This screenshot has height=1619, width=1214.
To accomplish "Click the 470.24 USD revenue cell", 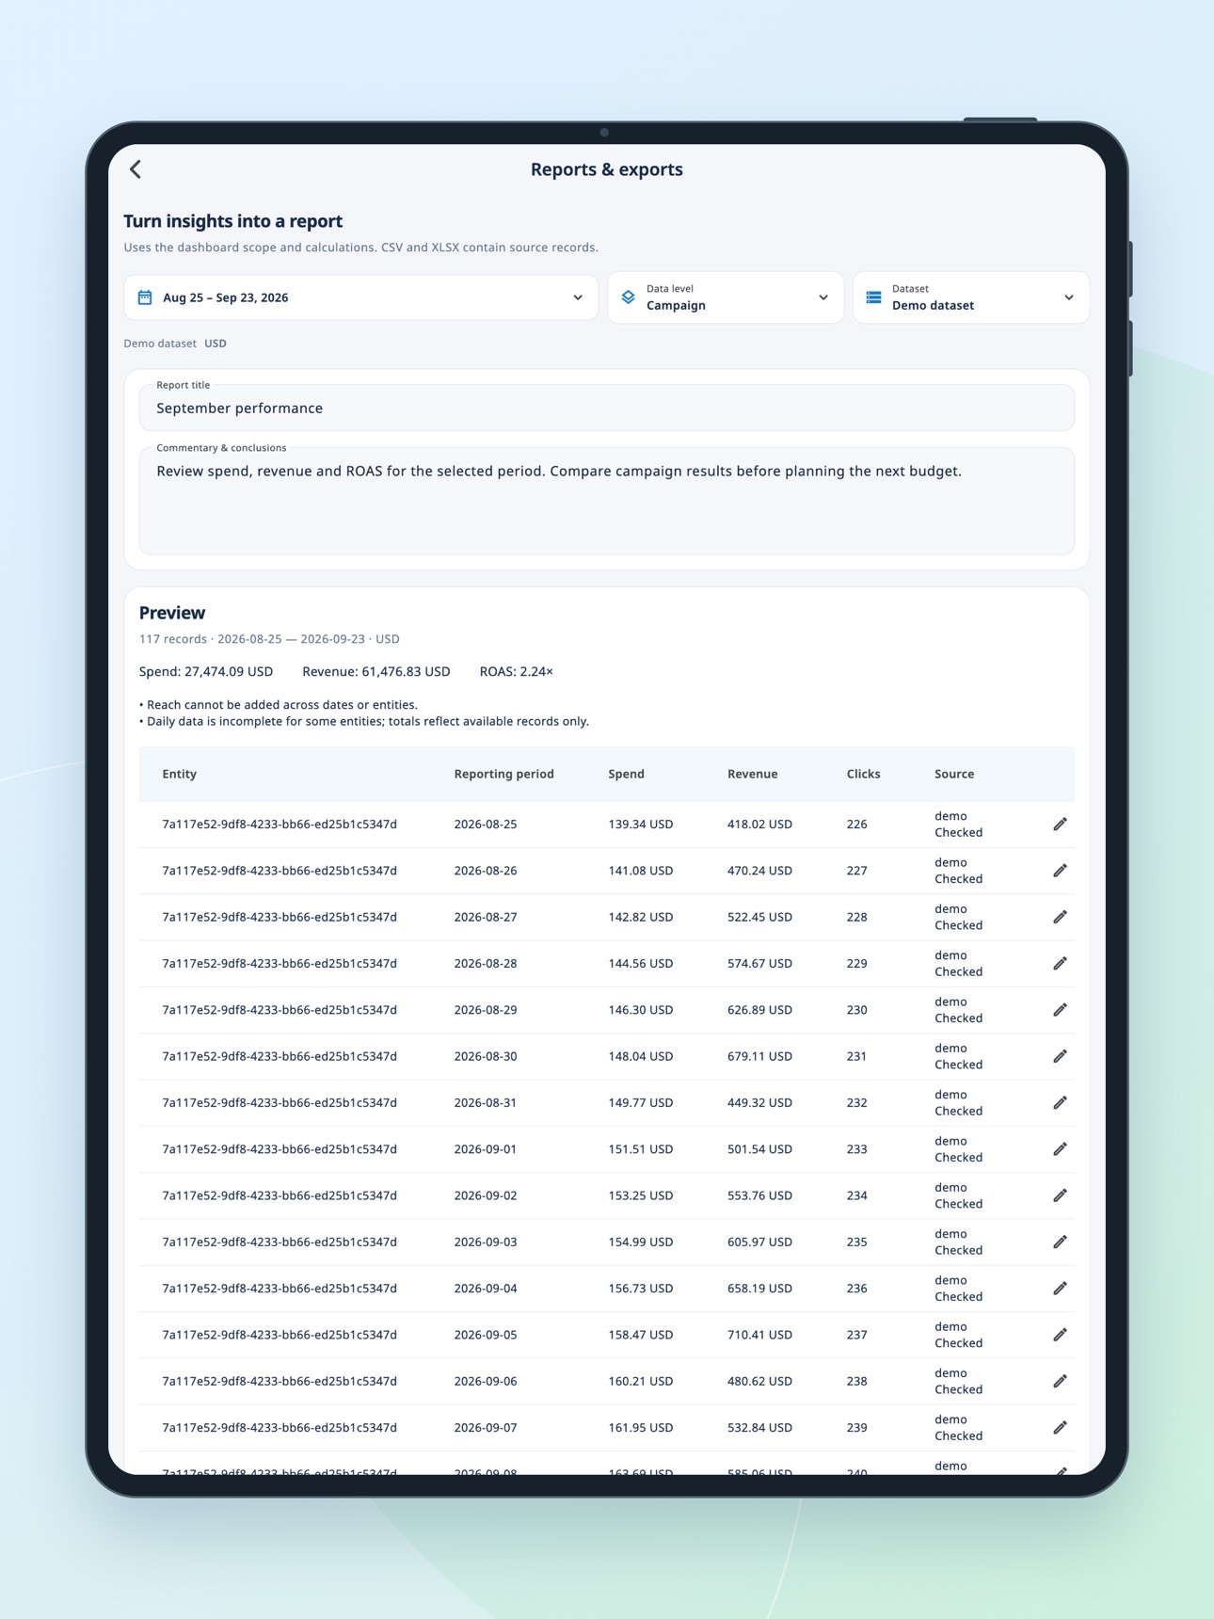I will (759, 871).
